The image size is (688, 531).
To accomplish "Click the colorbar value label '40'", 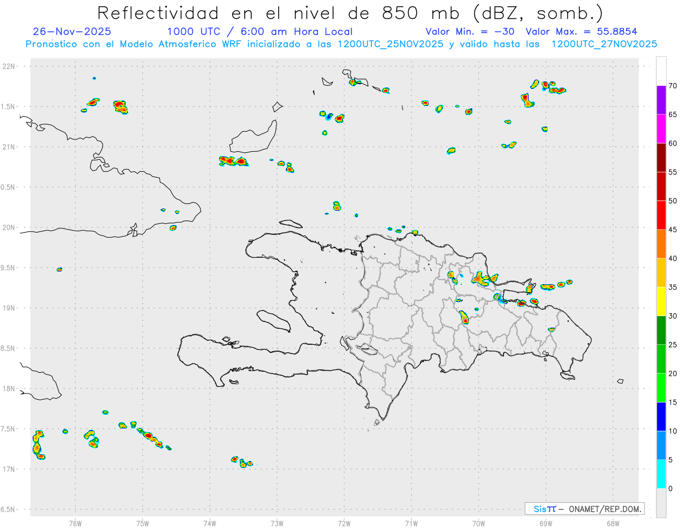I will click(673, 258).
